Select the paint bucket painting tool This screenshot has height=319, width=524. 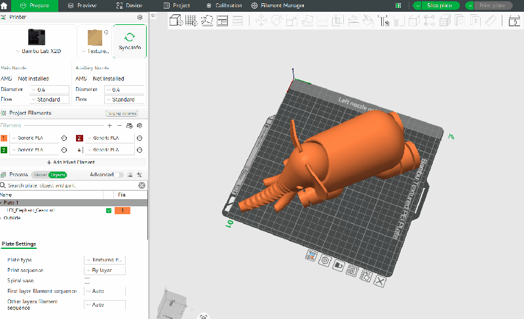tap(368, 20)
